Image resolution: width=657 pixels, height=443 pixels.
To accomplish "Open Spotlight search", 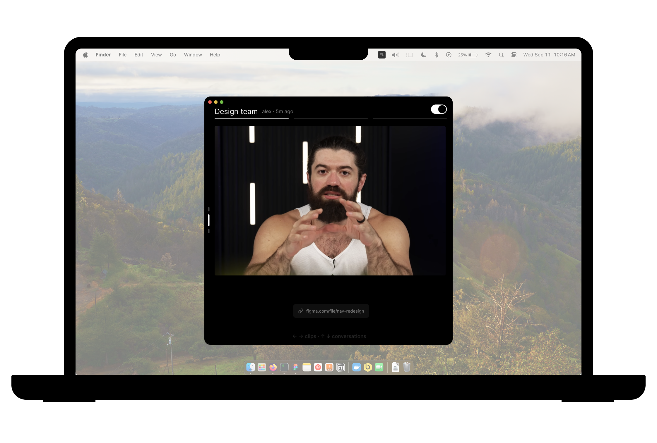I will coord(501,55).
